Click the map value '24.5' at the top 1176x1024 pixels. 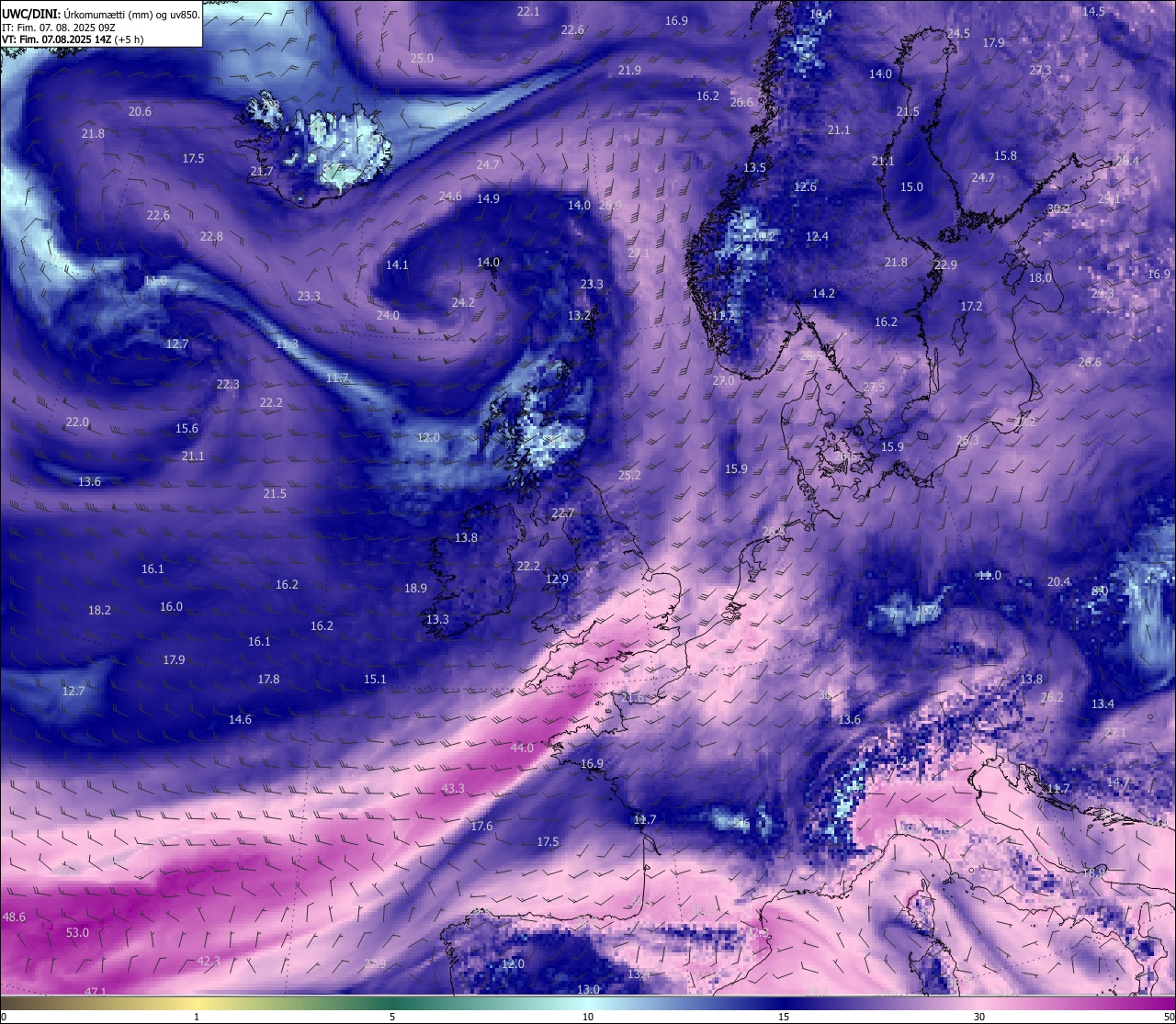tap(958, 33)
